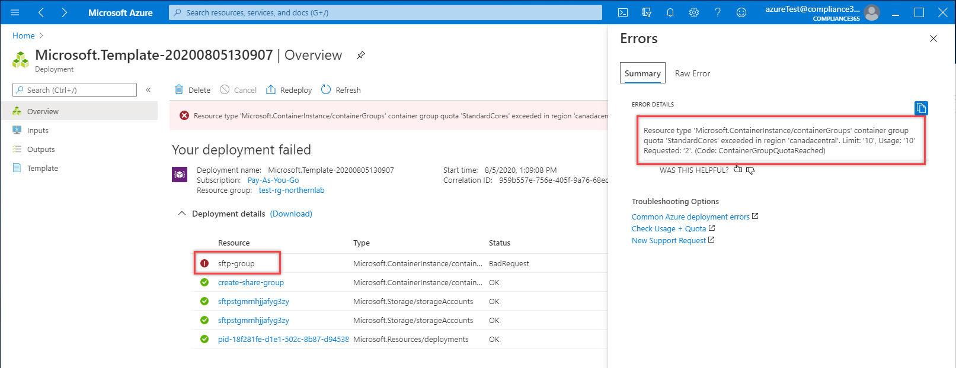Open the help question mark menu
Image resolution: width=956 pixels, height=368 pixels.
(718, 12)
